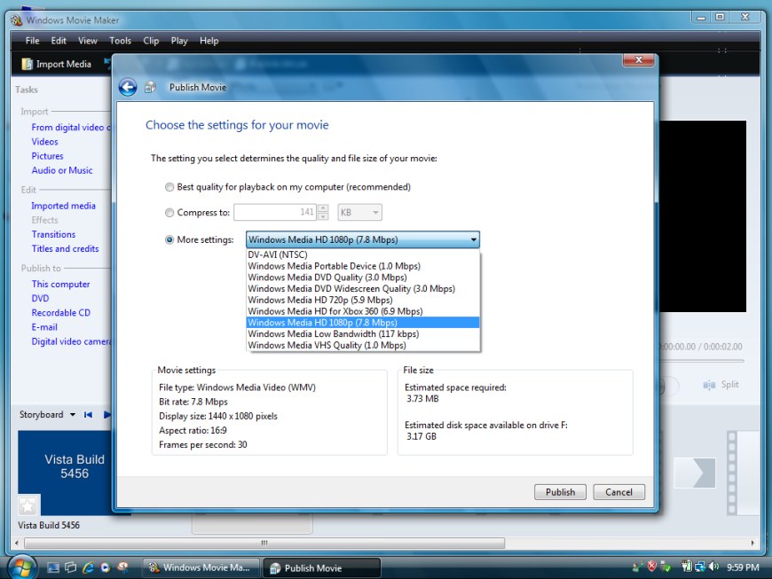Click Switch between windows in Quick Launch

pyautogui.click(x=70, y=567)
